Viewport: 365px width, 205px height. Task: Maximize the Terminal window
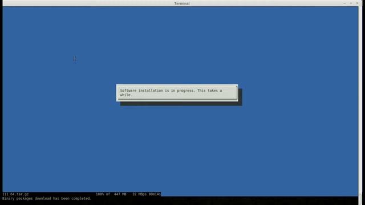pos(351,3)
